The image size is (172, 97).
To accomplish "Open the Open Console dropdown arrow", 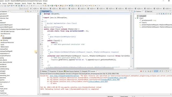I will click(x=168, y=71).
